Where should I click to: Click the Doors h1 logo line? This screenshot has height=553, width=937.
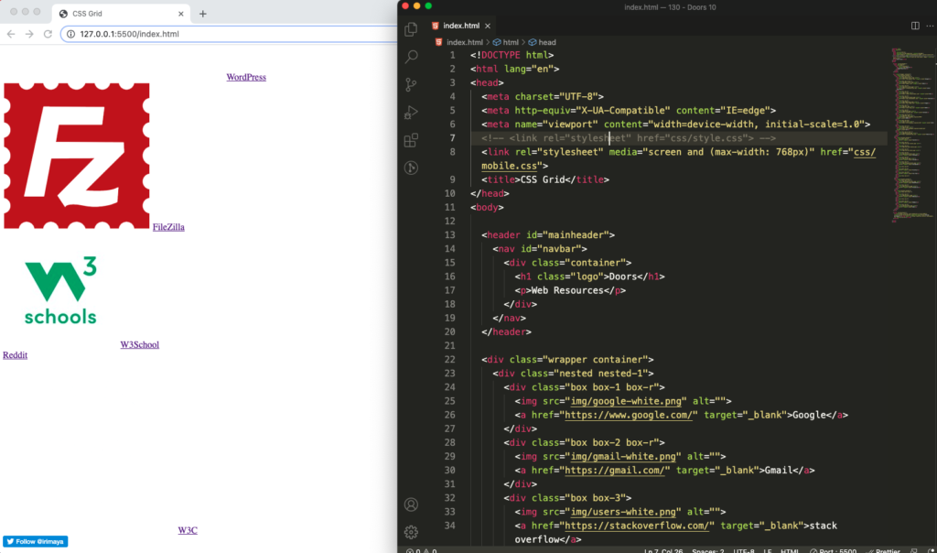pos(590,276)
